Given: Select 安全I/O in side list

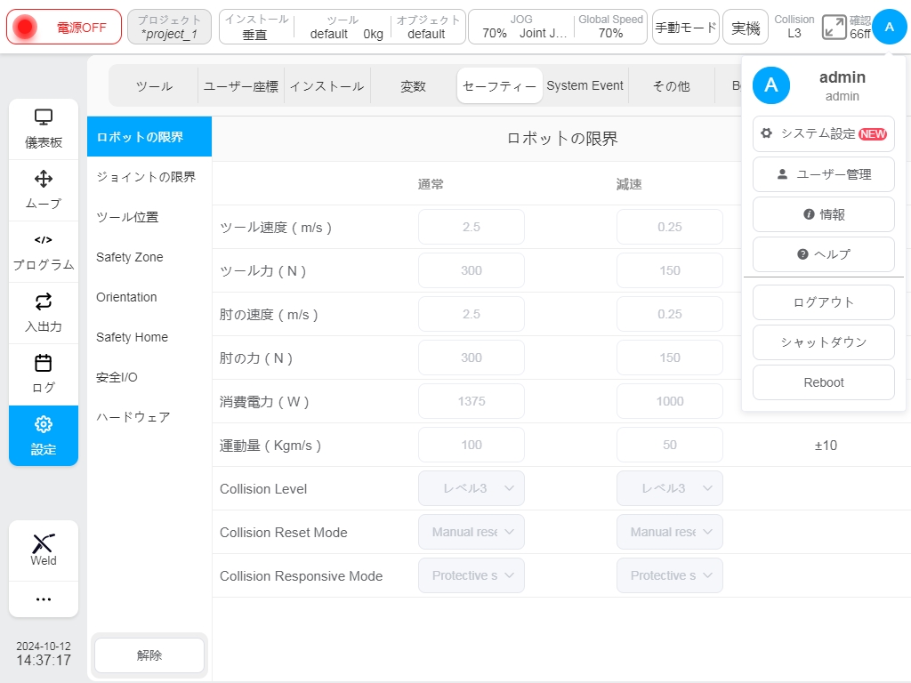Looking at the screenshot, I should [x=149, y=377].
